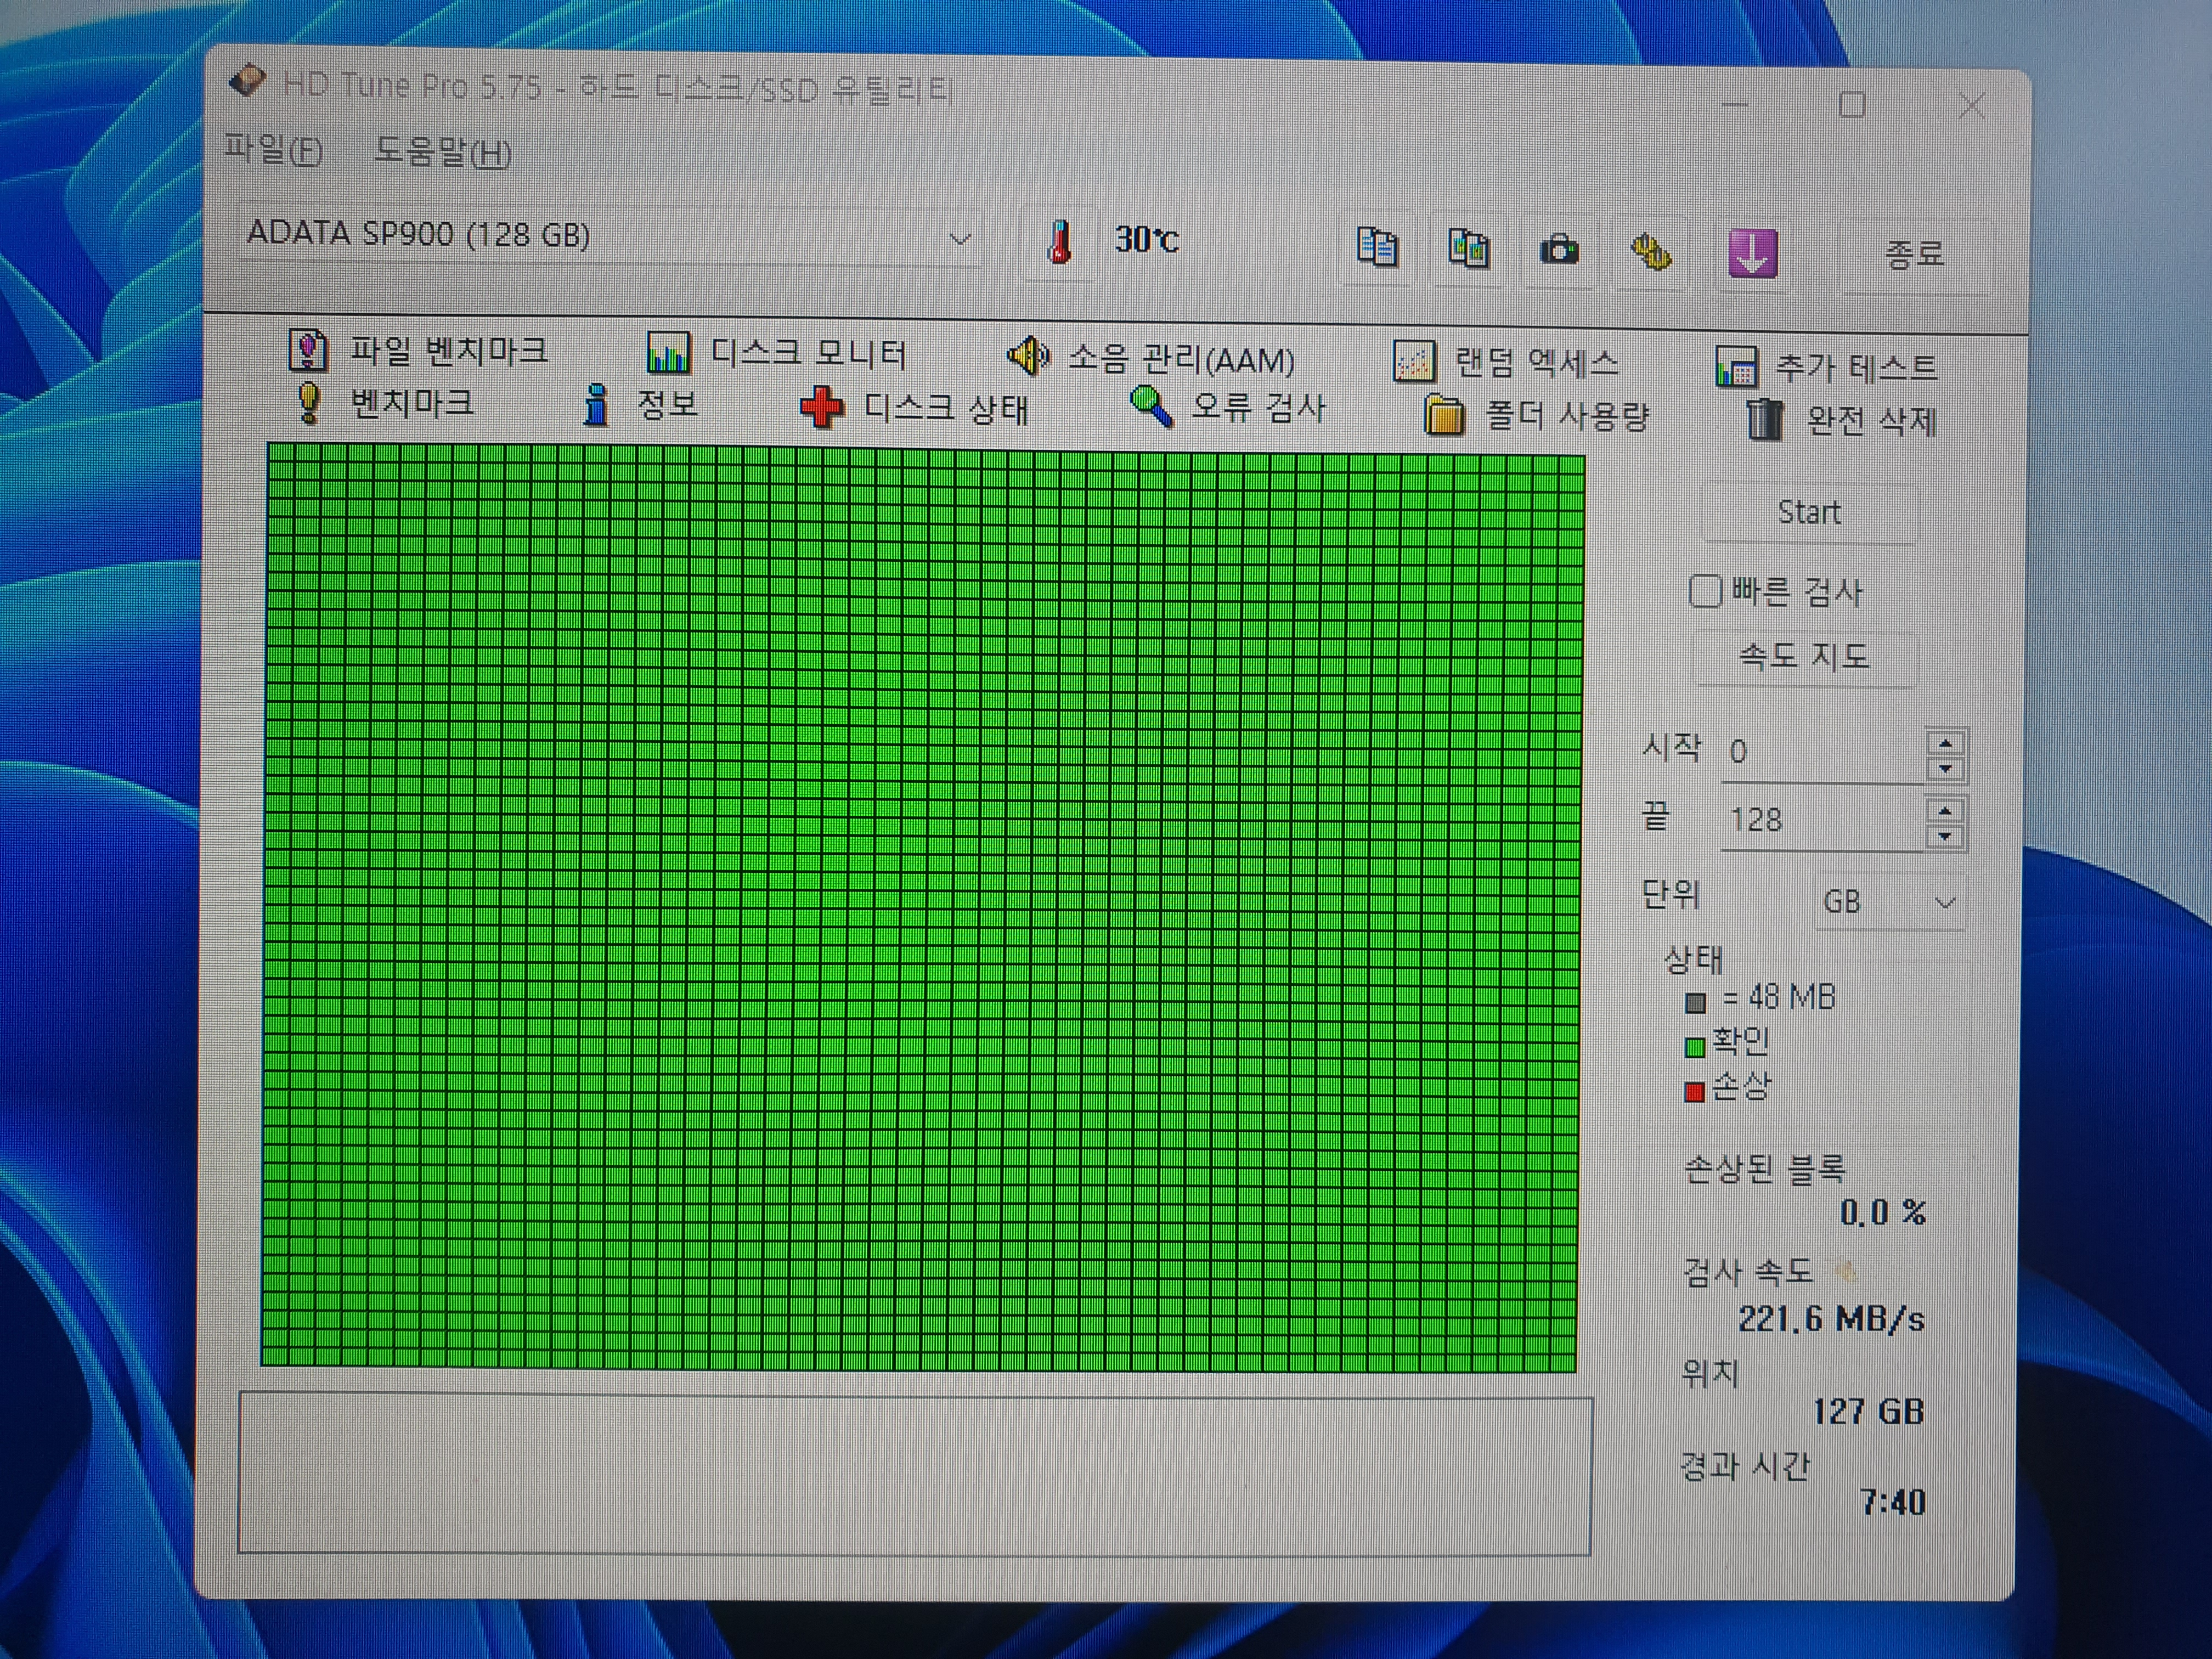Click the 0.0 % damaged blocks value

[x=1883, y=1213]
